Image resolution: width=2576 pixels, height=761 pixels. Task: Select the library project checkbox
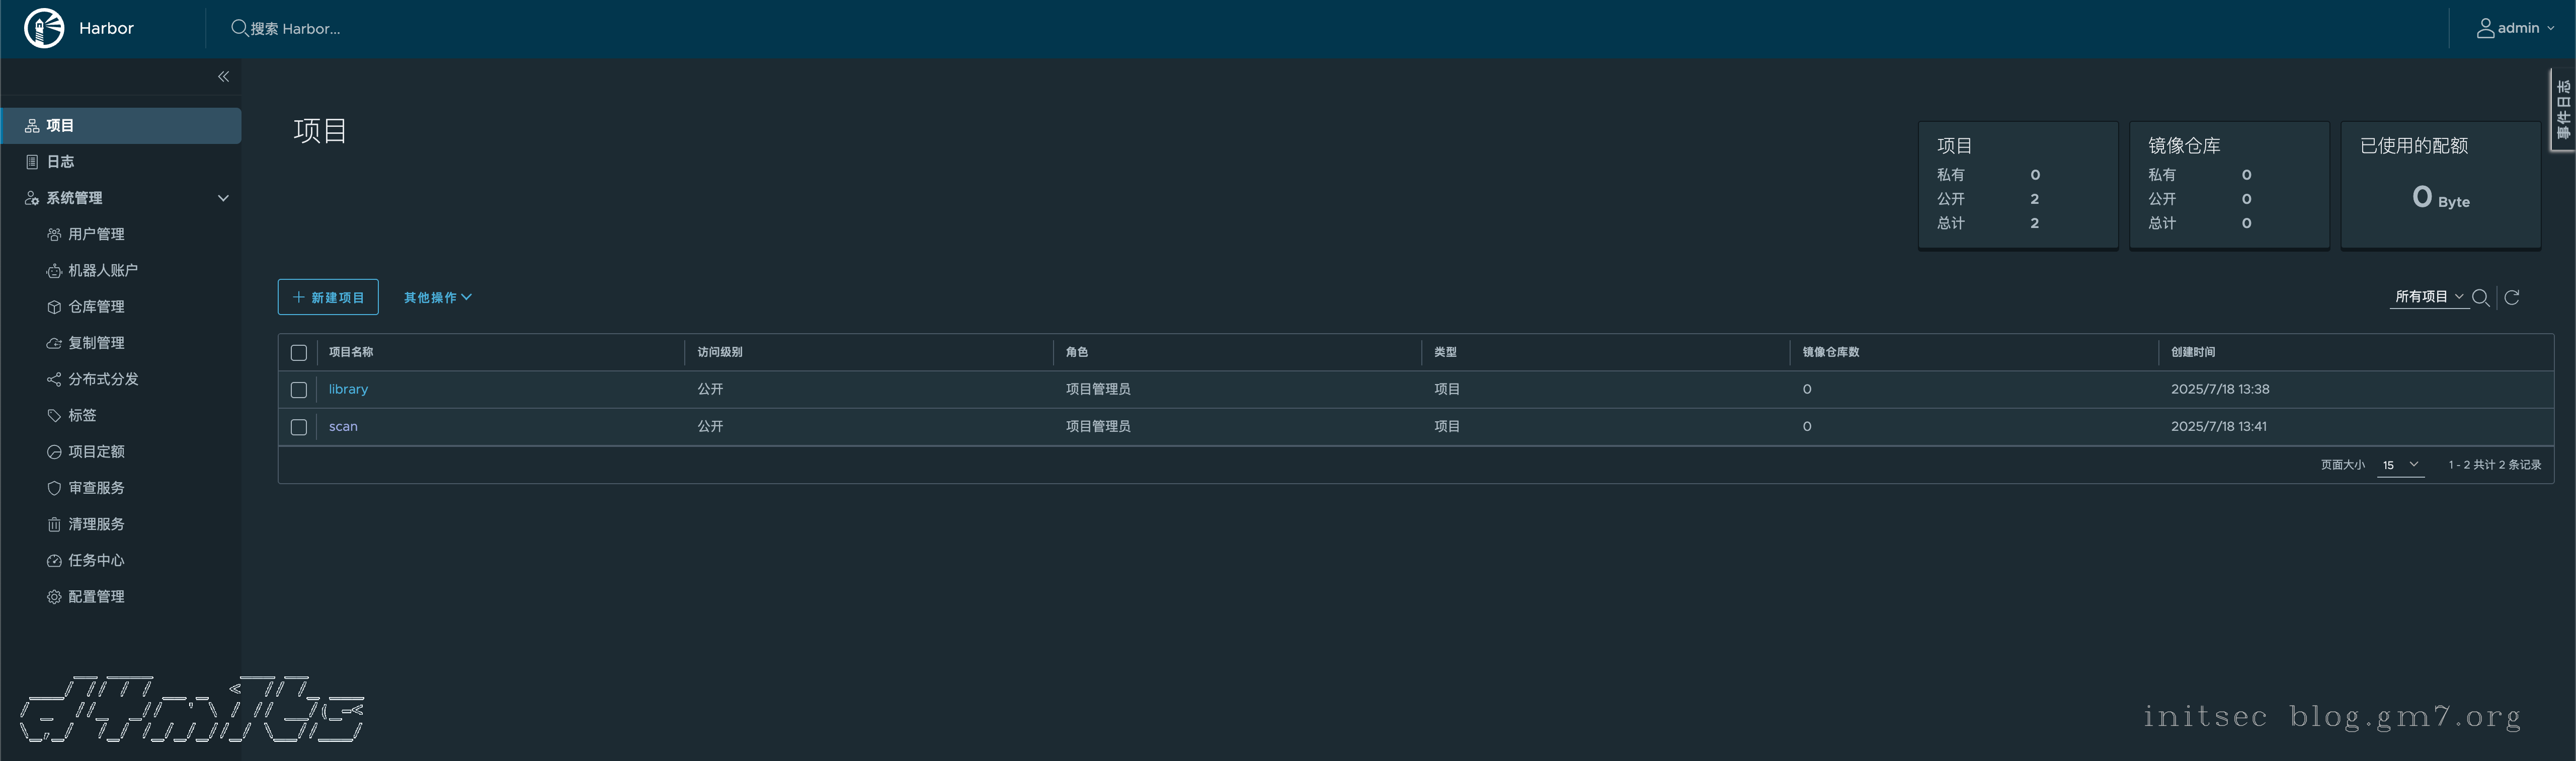[x=298, y=390]
